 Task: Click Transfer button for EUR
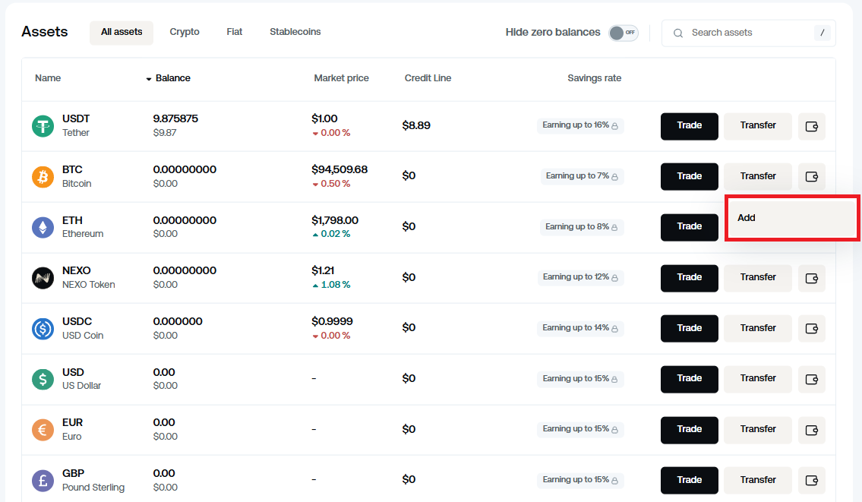click(x=757, y=429)
